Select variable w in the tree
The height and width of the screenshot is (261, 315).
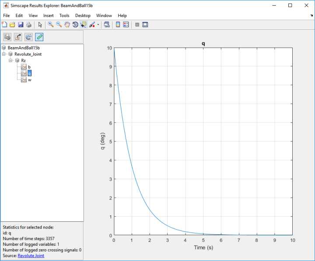point(30,80)
